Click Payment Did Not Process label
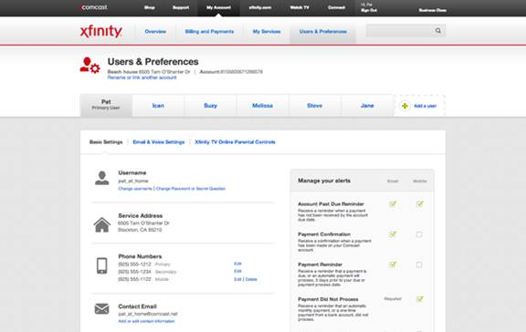Image resolution: width=526 pixels, height=332 pixels. (x=328, y=299)
